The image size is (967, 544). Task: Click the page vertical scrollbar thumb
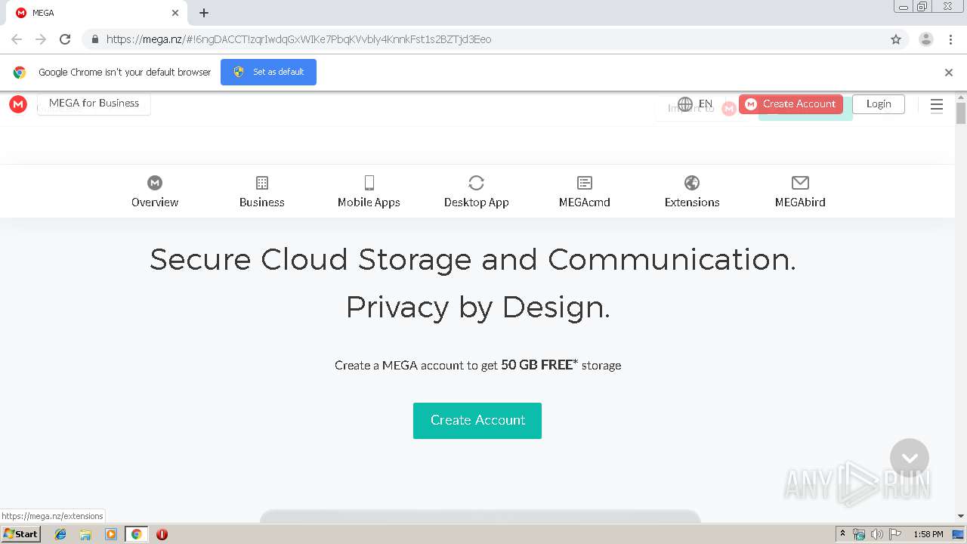[961, 113]
